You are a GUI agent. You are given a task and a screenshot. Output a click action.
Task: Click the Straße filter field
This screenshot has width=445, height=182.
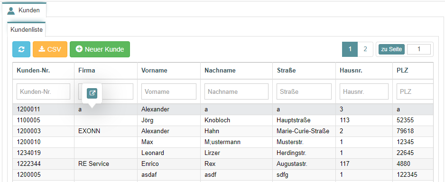(304, 91)
